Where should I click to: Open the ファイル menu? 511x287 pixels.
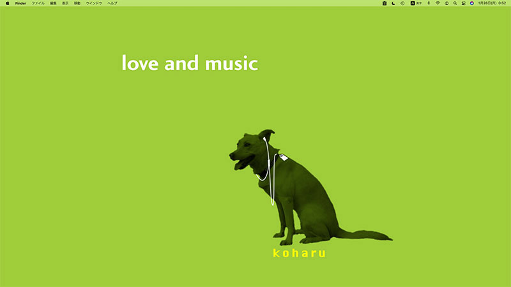[38, 3]
